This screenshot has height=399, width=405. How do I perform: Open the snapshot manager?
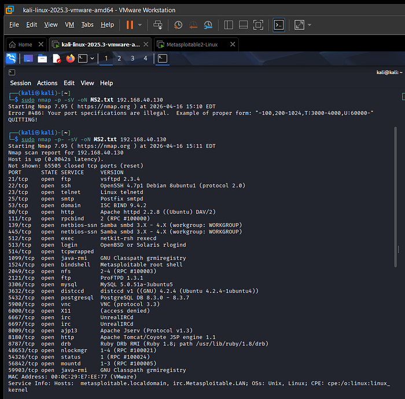[208, 25]
